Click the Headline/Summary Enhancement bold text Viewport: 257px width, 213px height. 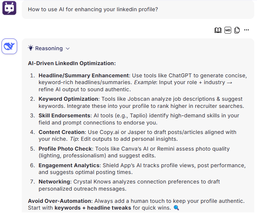pos(84,75)
